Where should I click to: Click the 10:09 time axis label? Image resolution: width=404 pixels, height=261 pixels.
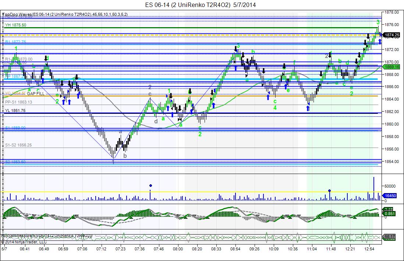pyautogui.click(x=274, y=249)
